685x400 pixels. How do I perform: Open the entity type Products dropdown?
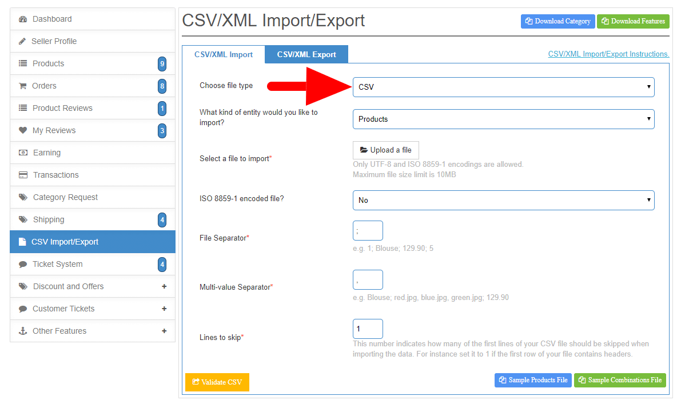(x=503, y=119)
